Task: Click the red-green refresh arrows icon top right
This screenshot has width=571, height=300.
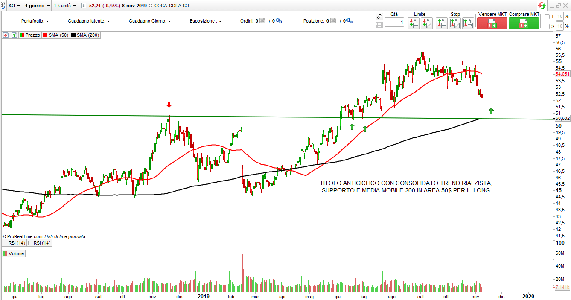Action: point(542,6)
